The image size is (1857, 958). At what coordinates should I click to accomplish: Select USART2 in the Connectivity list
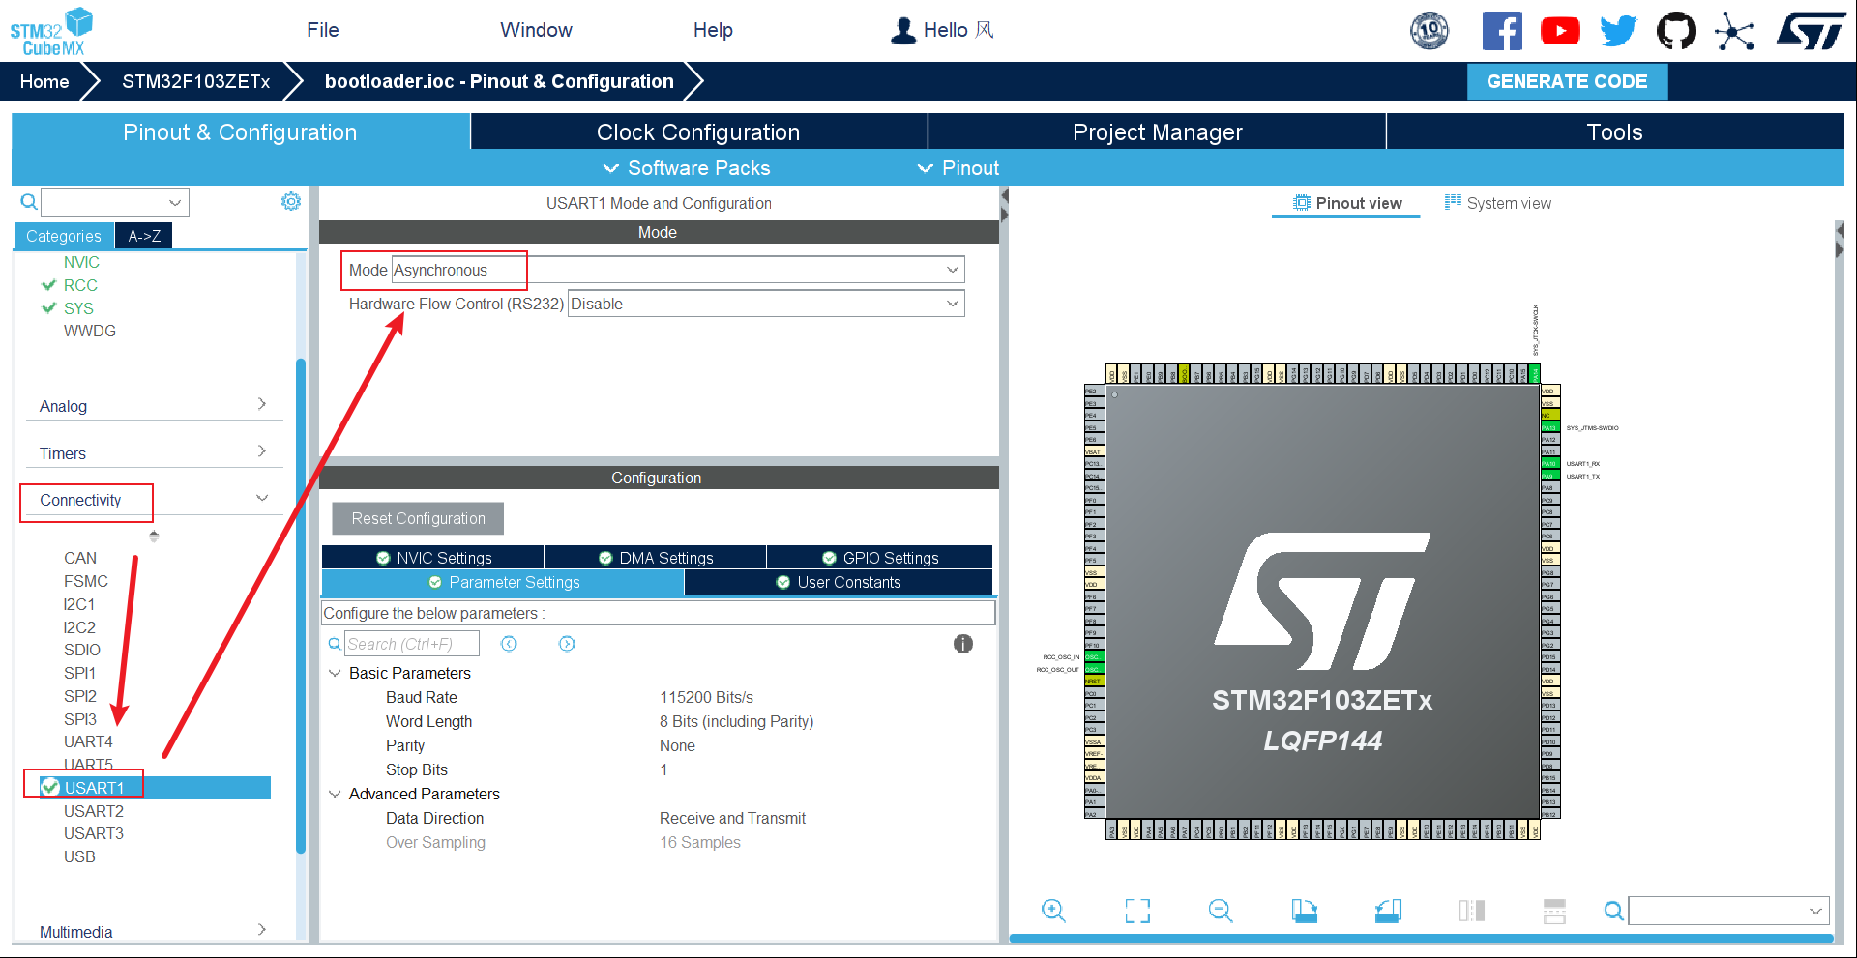coord(94,811)
